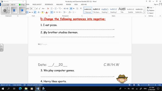Switch to Web Layout view
Viewport: 162px width, 91px height.
point(138,85)
